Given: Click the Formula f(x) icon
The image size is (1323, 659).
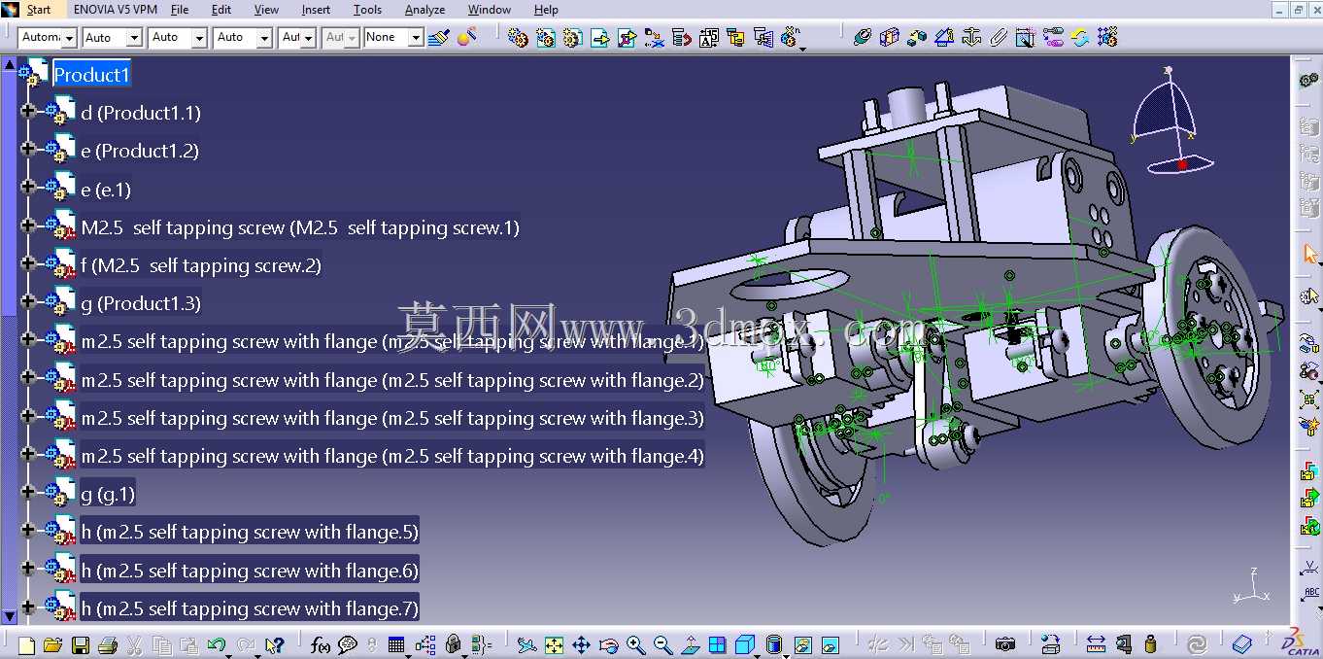Looking at the screenshot, I should 321,644.
